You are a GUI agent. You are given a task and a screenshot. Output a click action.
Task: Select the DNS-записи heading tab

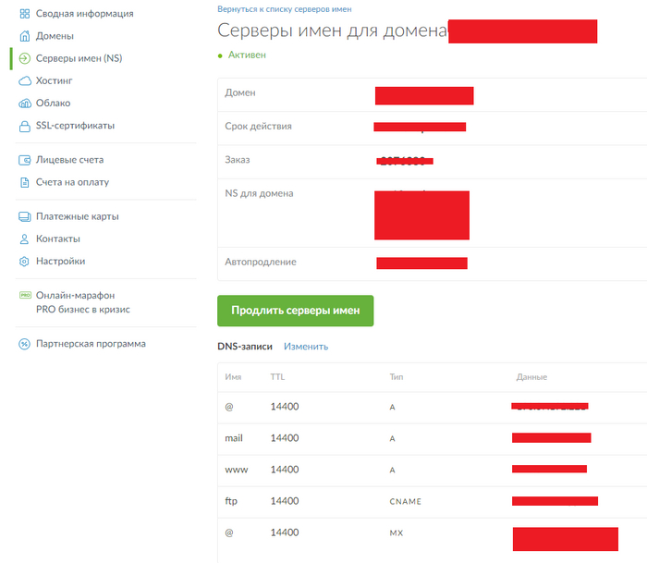(245, 347)
